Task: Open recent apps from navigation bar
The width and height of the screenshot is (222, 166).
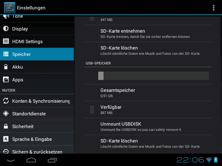Action: [52, 160]
